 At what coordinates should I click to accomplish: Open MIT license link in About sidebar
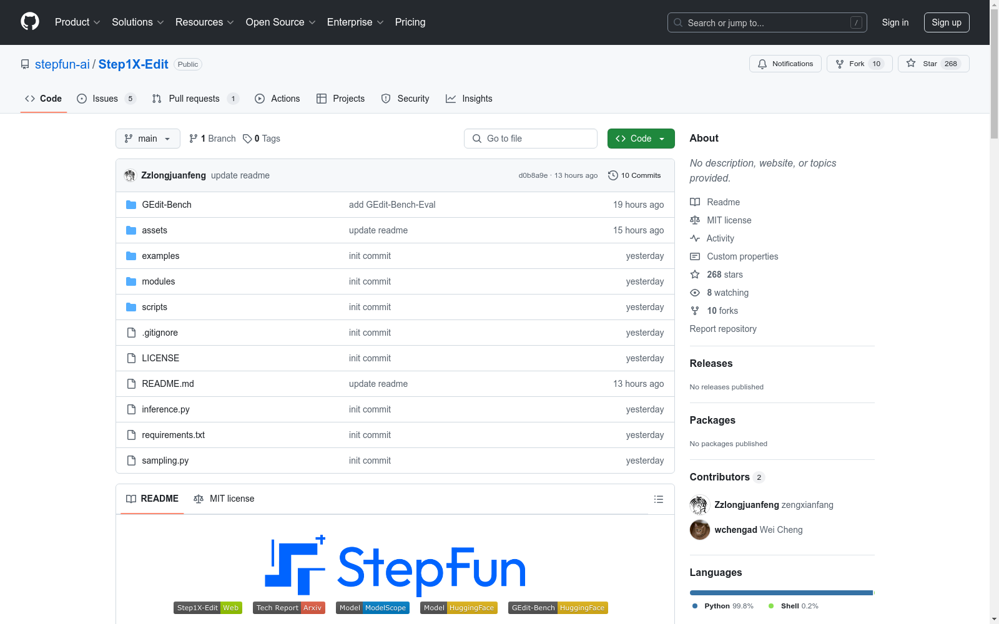(x=721, y=220)
